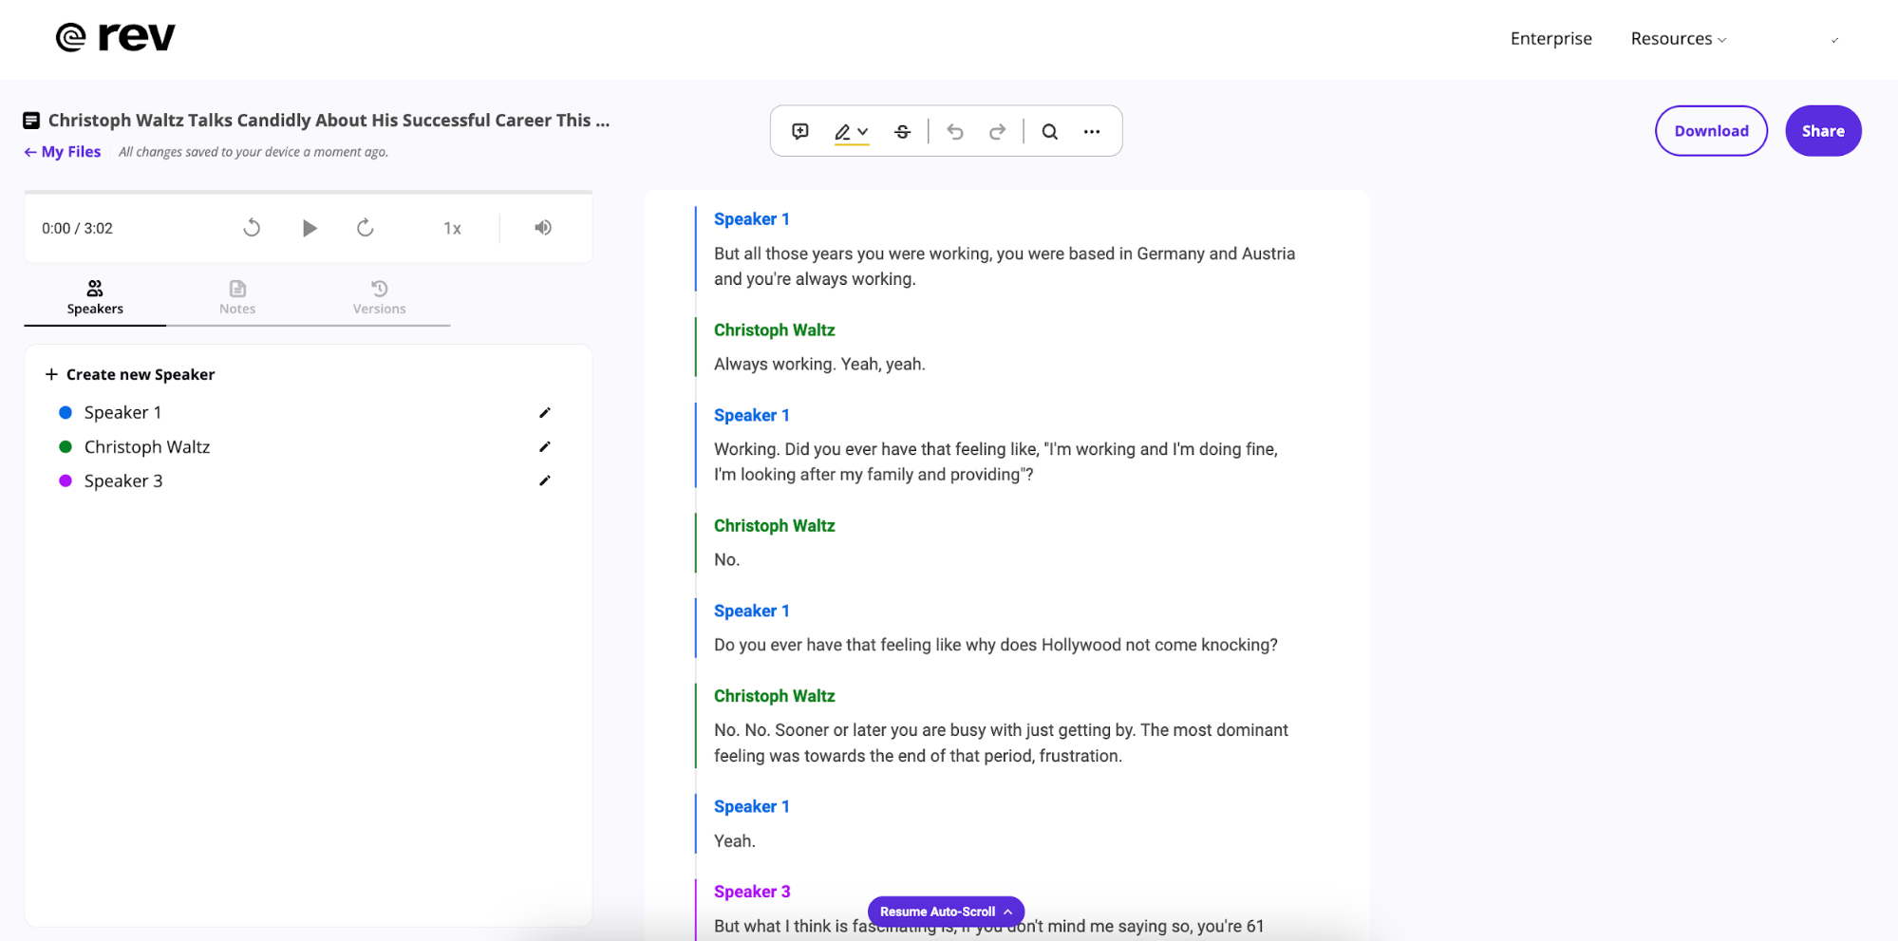Resume Auto-Scroll in the transcript
Screen dimensions: 1898x941
pos(946,911)
